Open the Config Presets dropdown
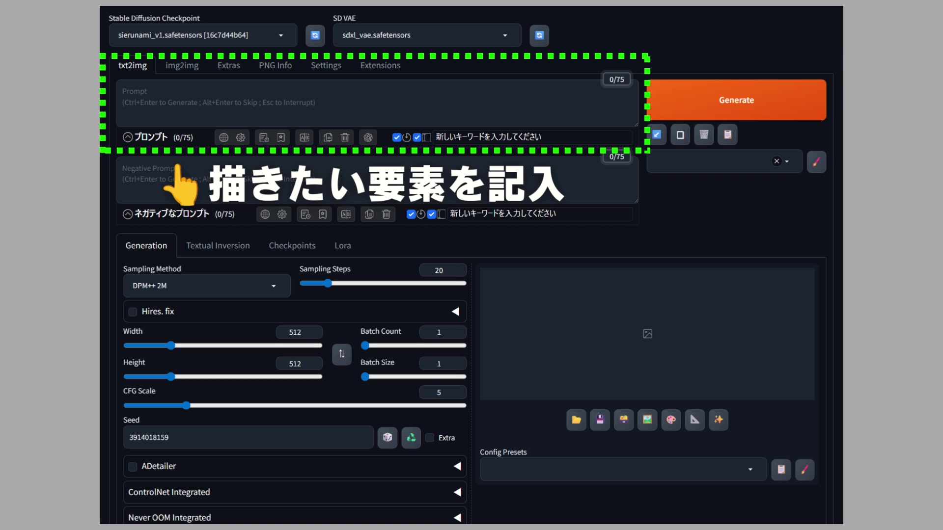This screenshot has height=530, width=943. coord(623,470)
